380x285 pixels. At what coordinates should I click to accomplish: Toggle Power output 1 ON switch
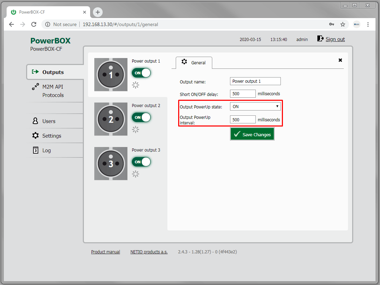click(x=141, y=73)
